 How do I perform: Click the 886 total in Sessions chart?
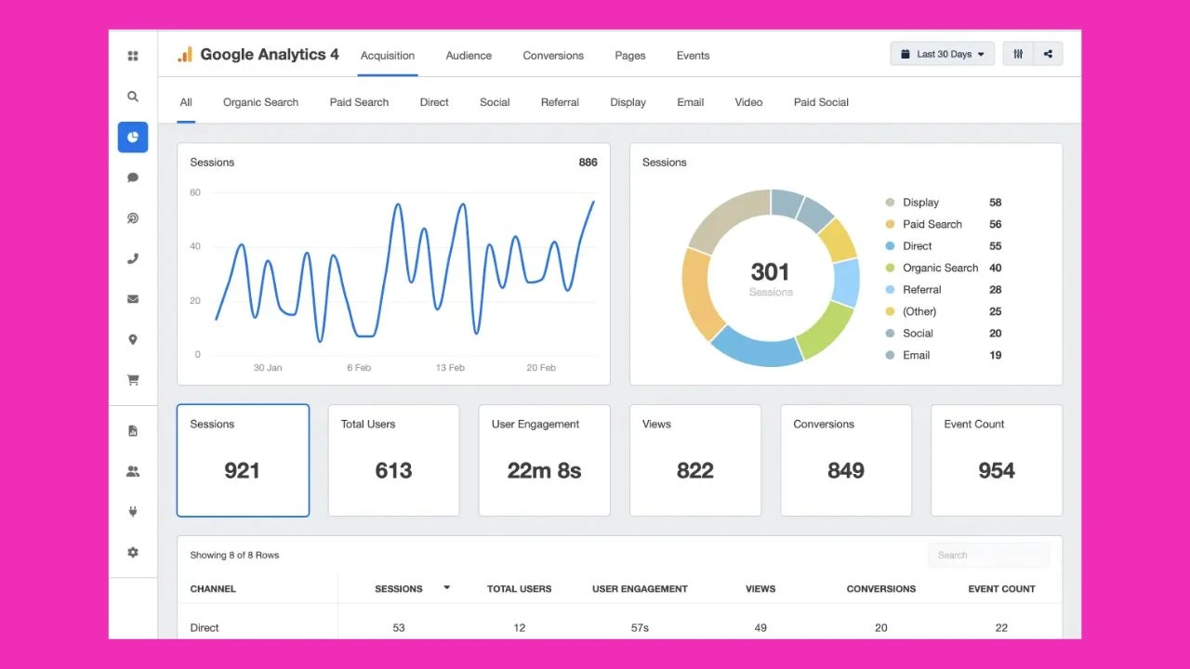point(588,163)
